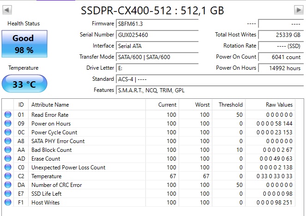Click the Attribute Name column header
Image resolution: width=306 pixels, height=216 pixels.
(x=87, y=105)
